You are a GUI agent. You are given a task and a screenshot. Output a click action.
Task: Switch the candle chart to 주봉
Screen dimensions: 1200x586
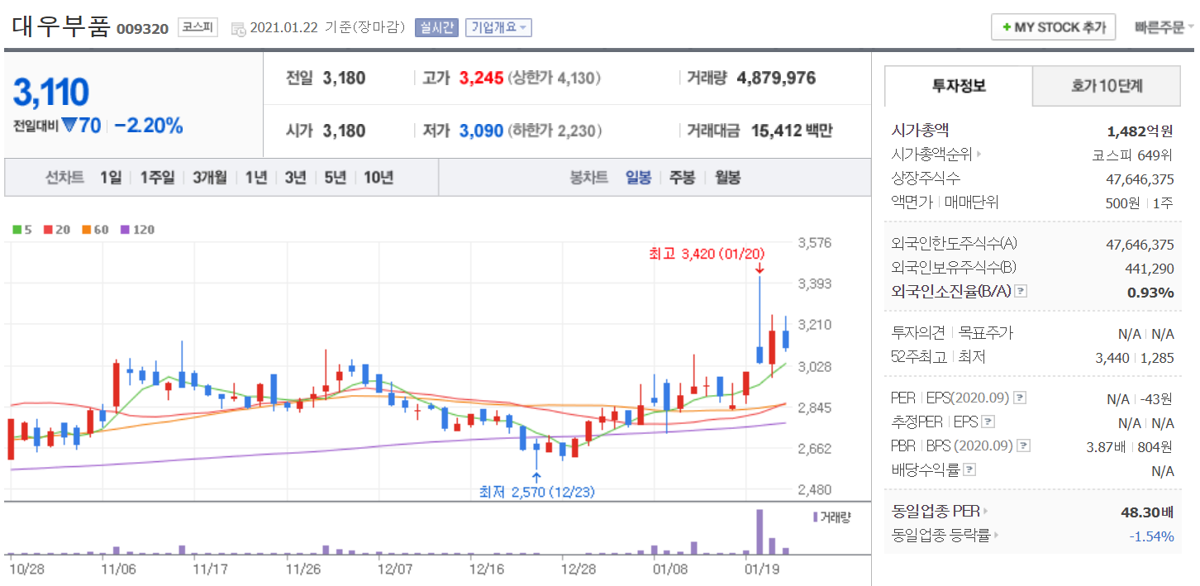point(682,178)
